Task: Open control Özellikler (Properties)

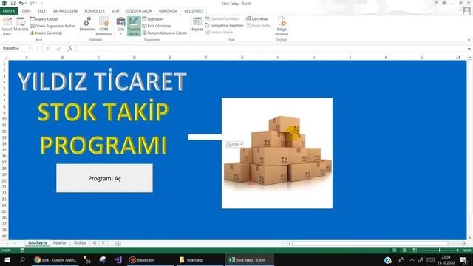Action: point(153,19)
